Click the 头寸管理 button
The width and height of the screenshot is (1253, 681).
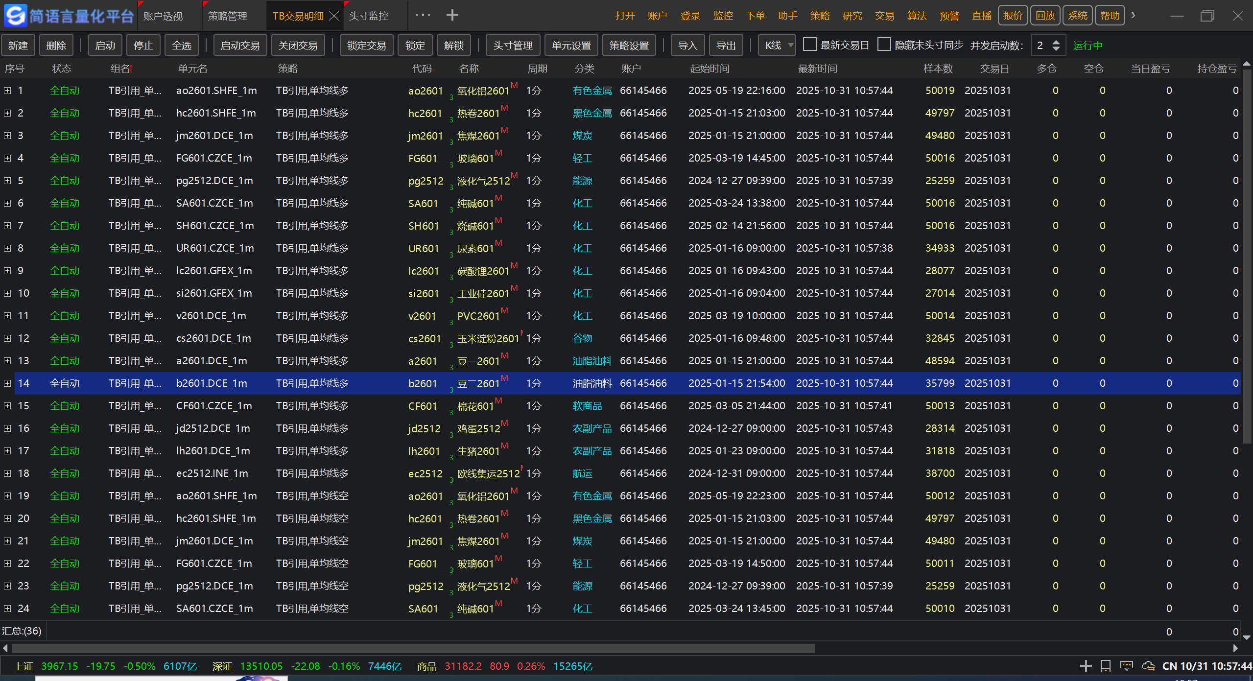coord(512,46)
